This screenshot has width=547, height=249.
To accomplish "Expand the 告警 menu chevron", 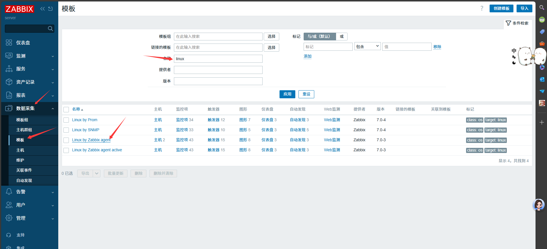I will [53, 192].
